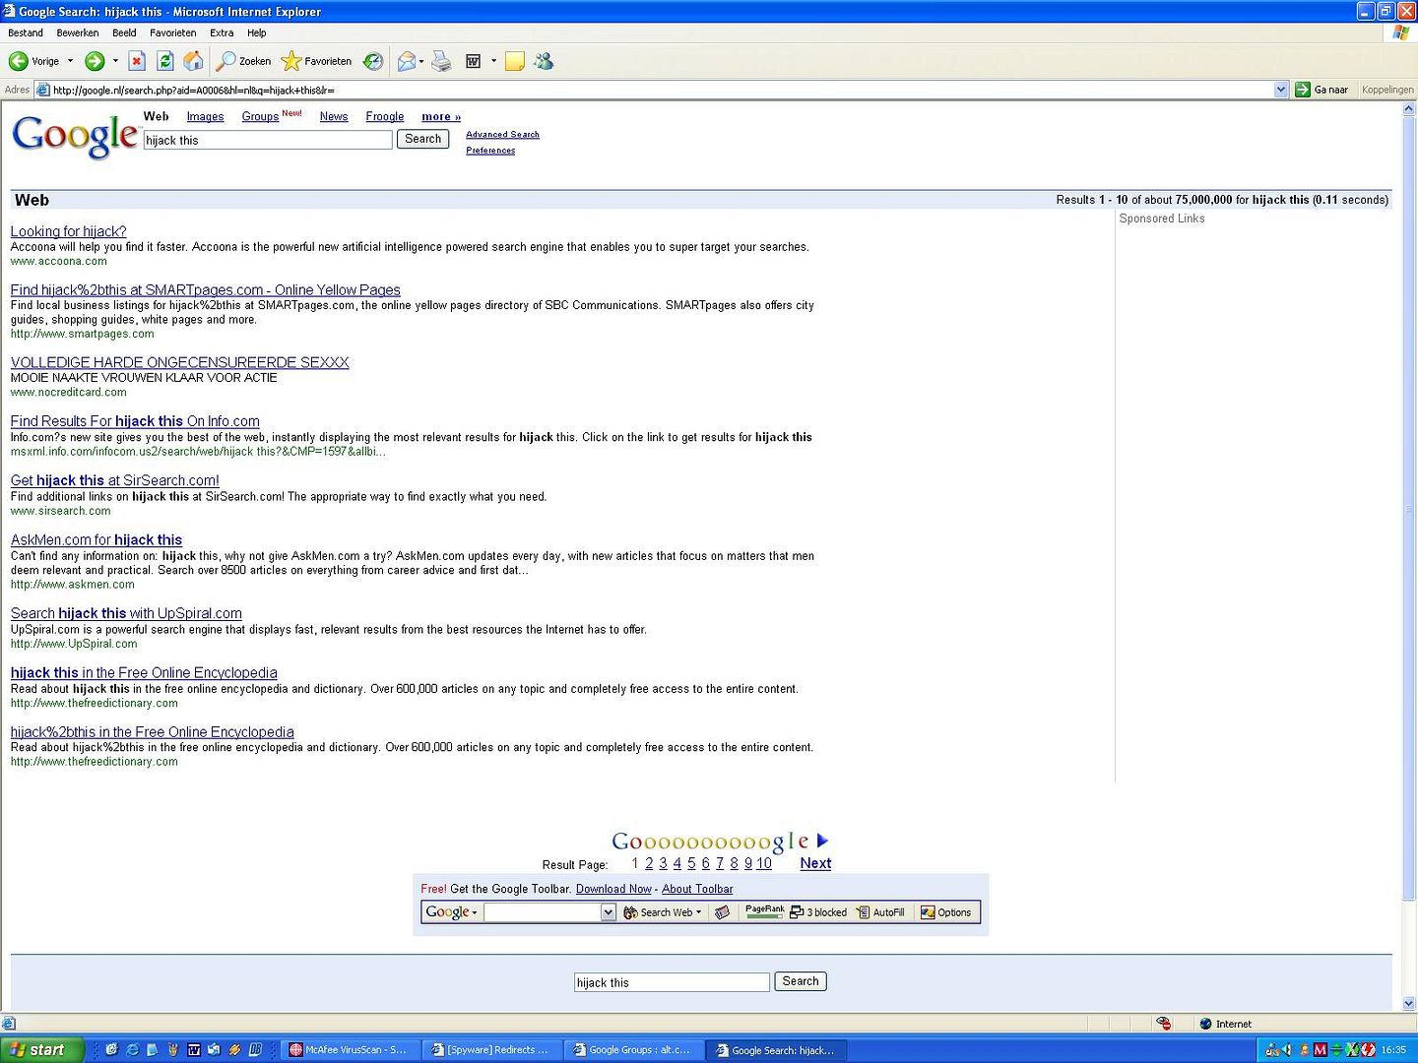
Task: Open the Bewerken menu
Action: (x=78, y=32)
